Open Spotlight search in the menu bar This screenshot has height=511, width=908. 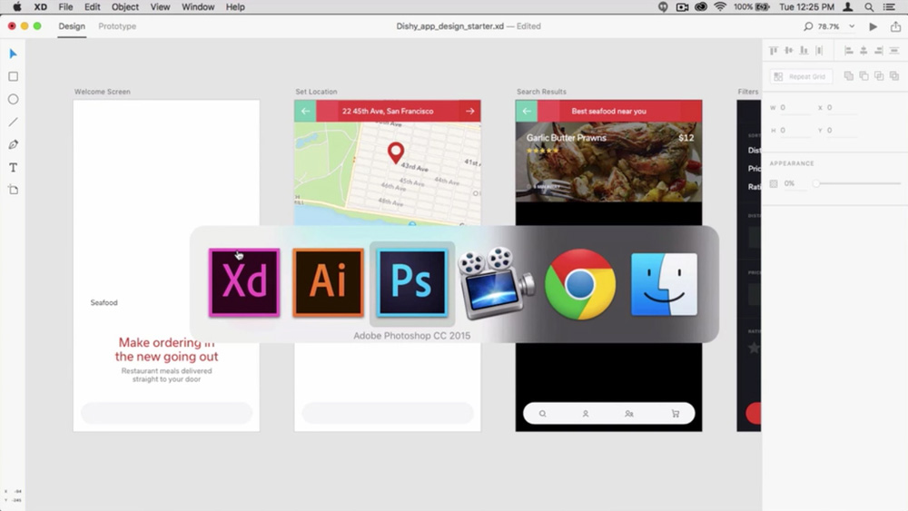pos(869,7)
